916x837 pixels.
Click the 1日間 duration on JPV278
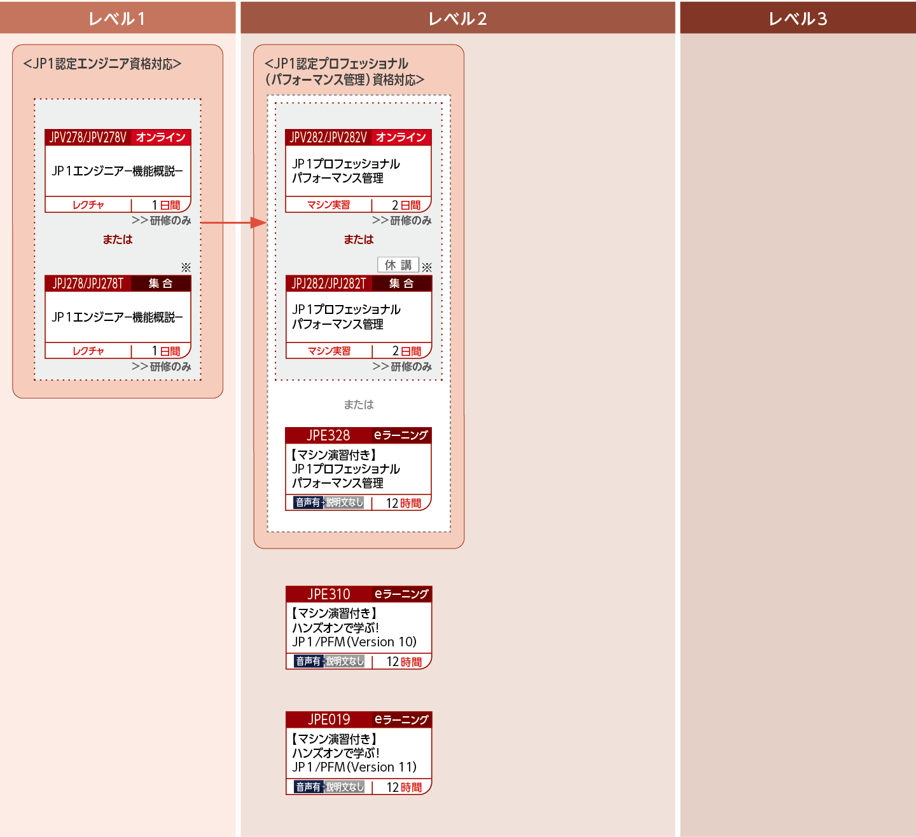[x=166, y=205]
